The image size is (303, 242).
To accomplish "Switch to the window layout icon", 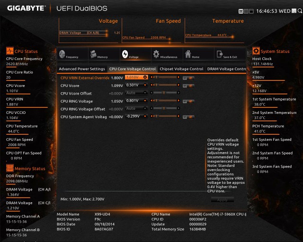I will click(x=251, y=11).
